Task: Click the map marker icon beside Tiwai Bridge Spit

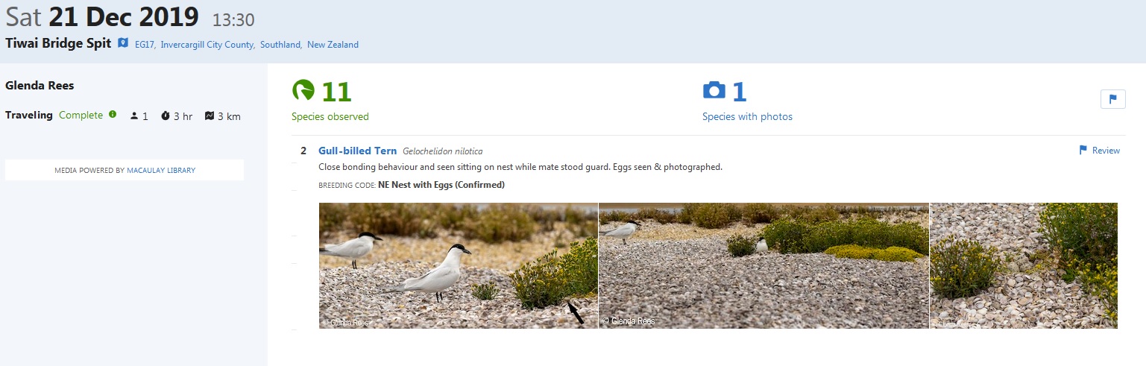Action: click(x=123, y=43)
